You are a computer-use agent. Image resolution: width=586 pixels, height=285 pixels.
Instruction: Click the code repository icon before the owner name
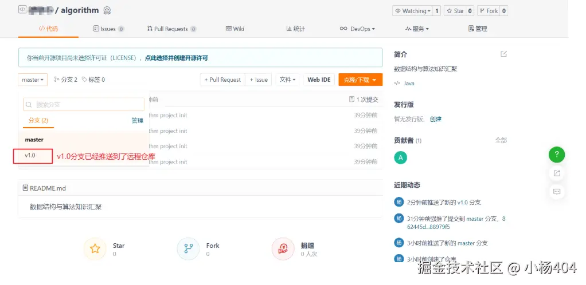click(22, 10)
